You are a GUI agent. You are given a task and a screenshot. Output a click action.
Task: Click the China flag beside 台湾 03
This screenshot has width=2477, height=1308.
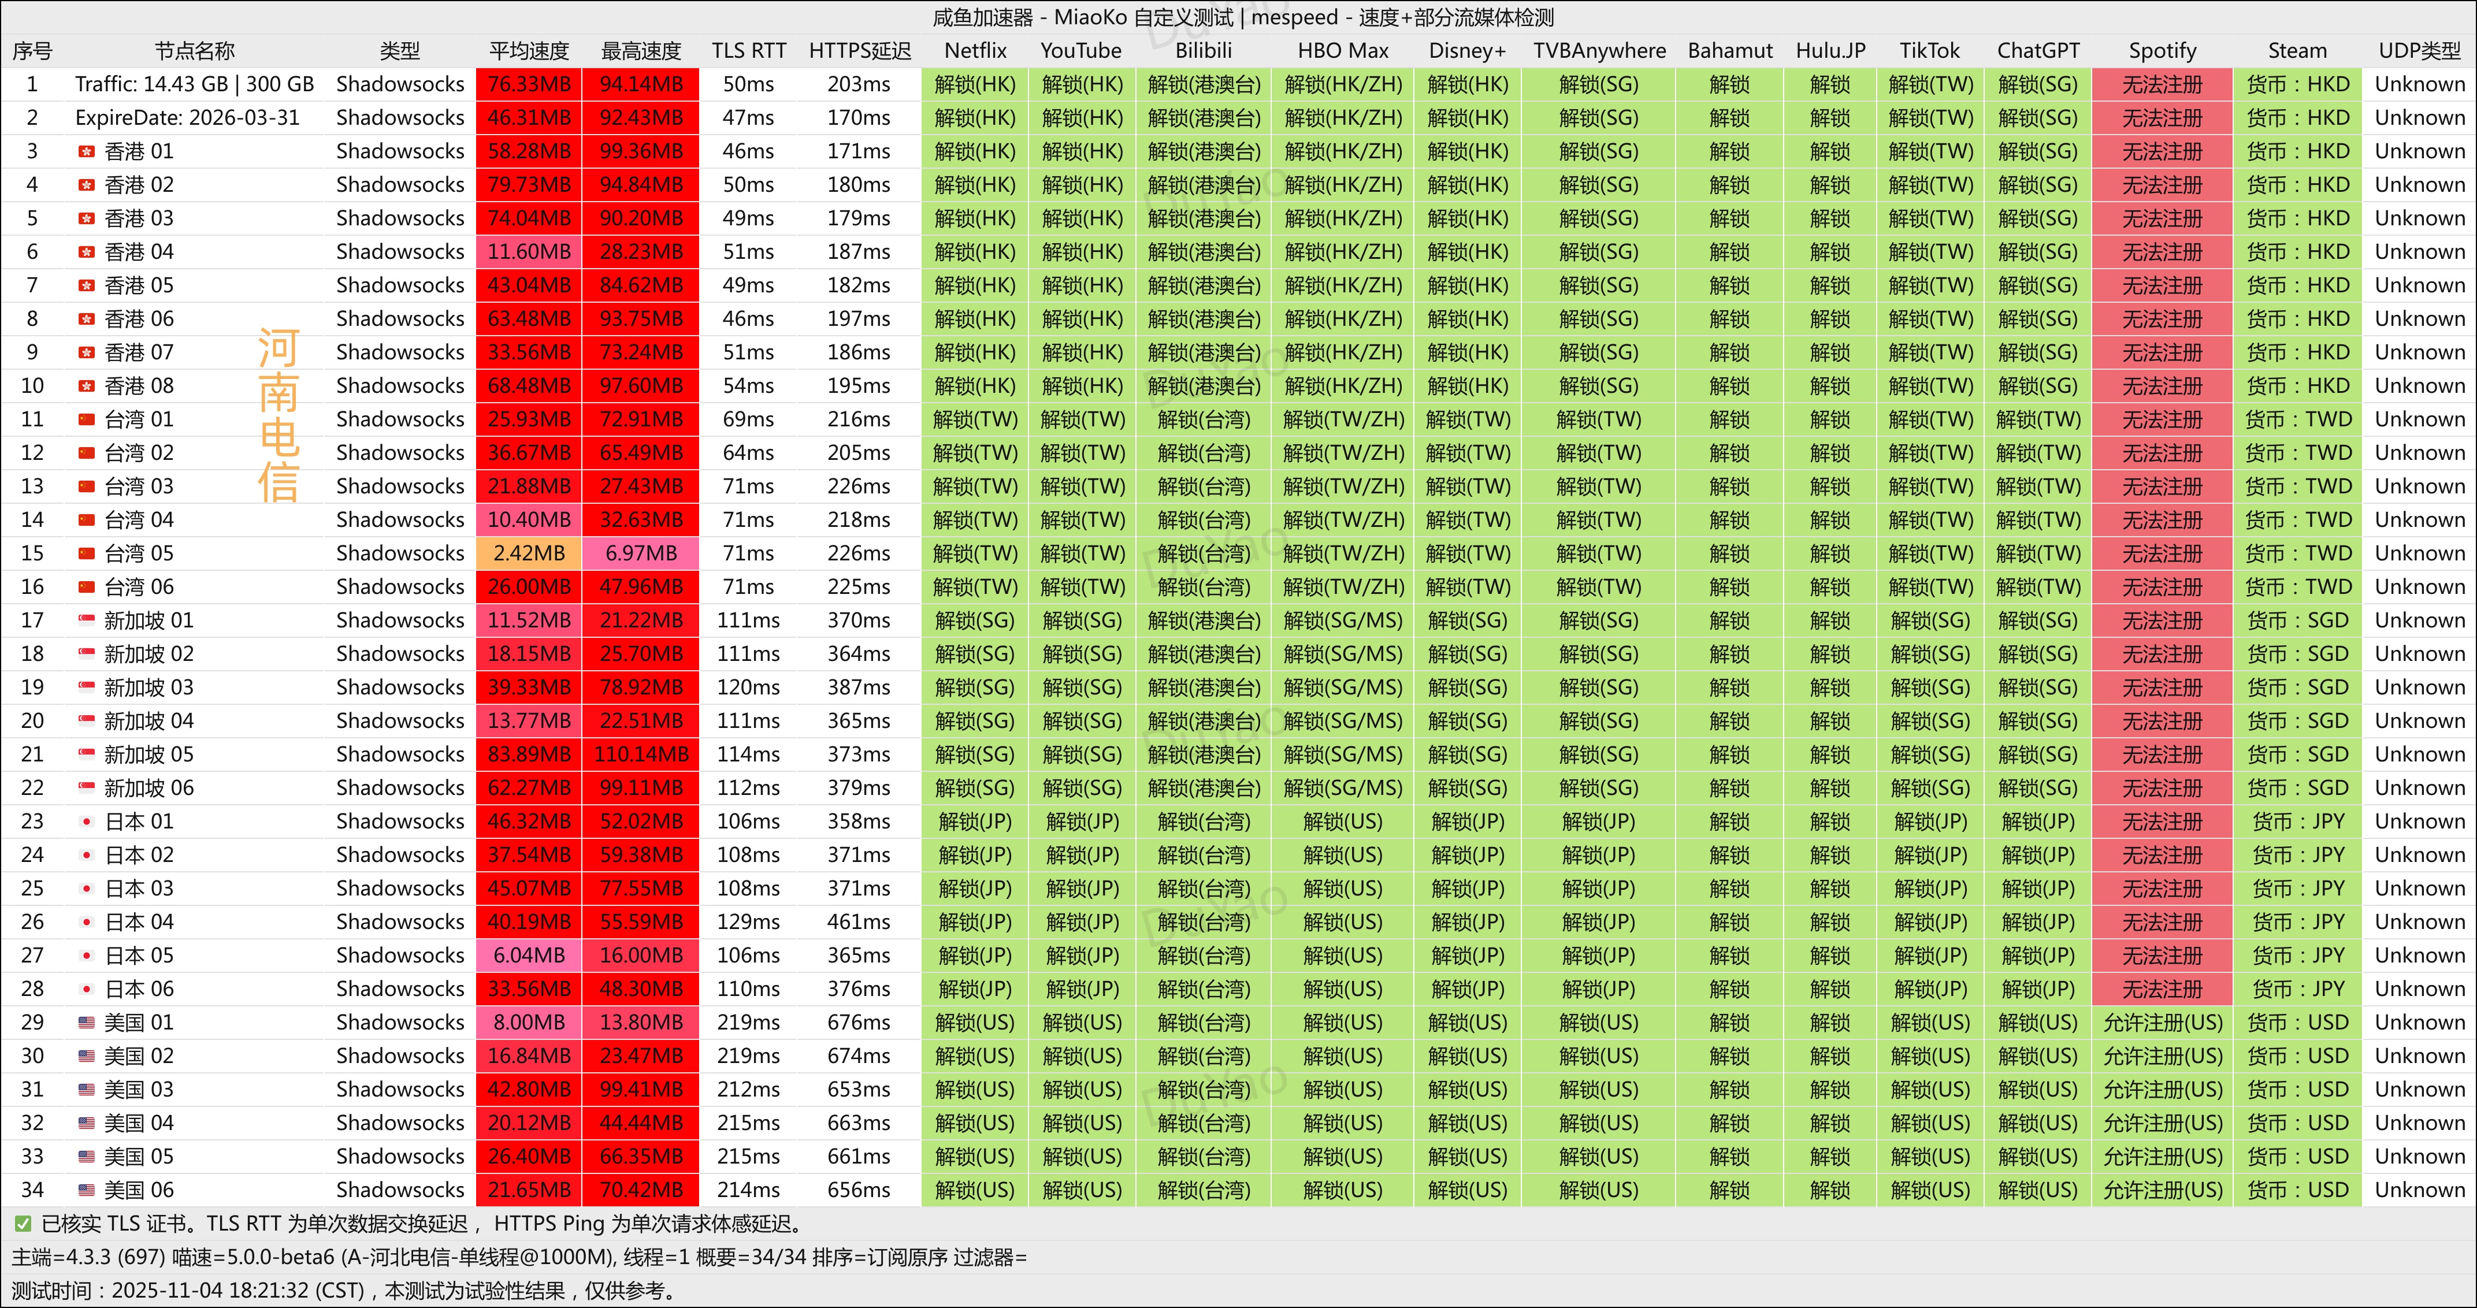tap(87, 486)
